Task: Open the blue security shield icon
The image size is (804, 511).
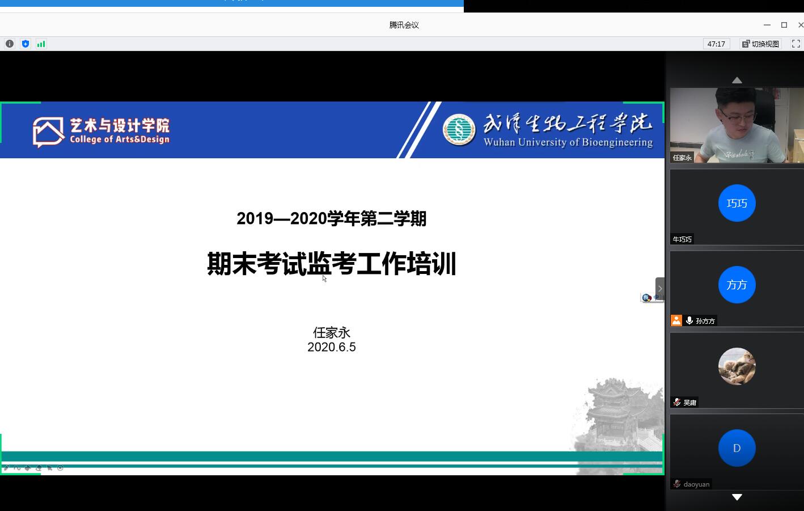Action: [x=26, y=44]
